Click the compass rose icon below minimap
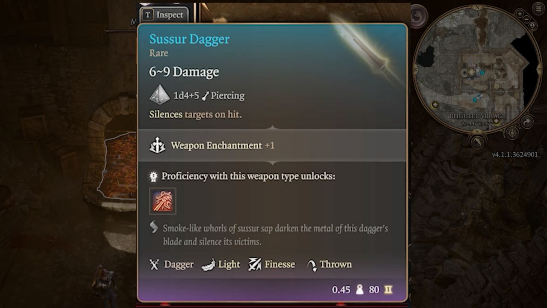This screenshot has height=308, width=547. [512, 133]
